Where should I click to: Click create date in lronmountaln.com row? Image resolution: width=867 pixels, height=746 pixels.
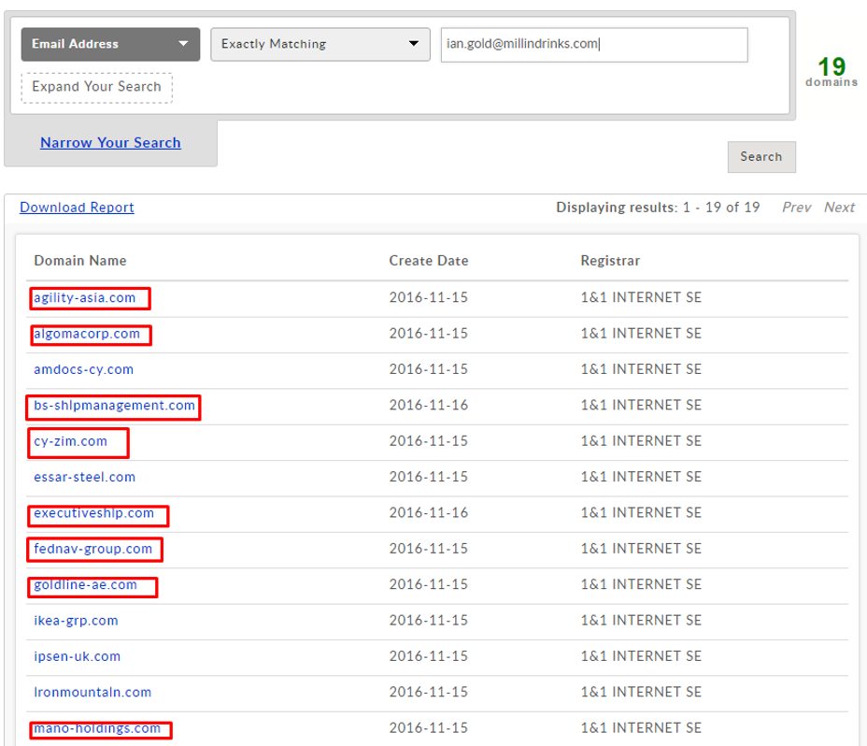(x=429, y=693)
